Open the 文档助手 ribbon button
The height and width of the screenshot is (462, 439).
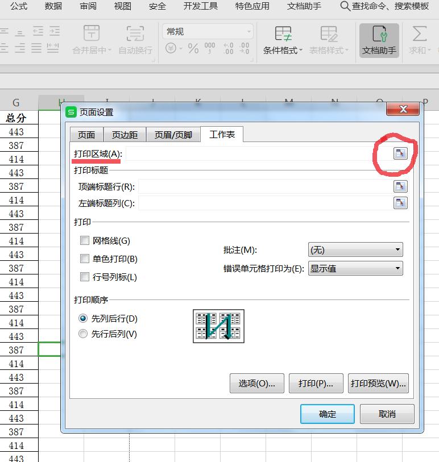[379, 41]
